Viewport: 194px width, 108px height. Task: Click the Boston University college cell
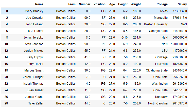(156, 24)
